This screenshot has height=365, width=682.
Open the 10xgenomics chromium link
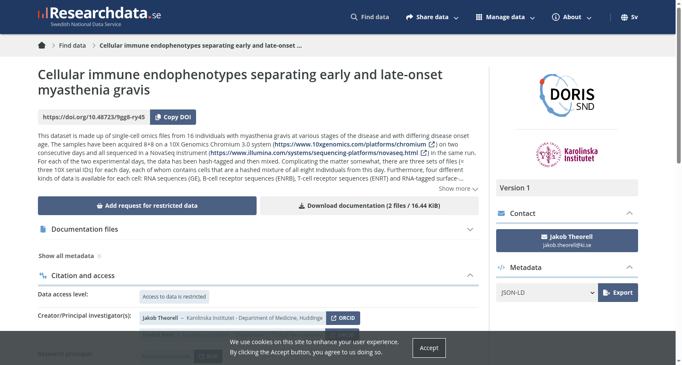pos(350,144)
